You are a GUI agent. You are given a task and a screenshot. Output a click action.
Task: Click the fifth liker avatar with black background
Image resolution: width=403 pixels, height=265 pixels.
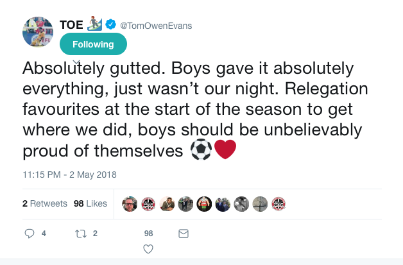point(204,203)
